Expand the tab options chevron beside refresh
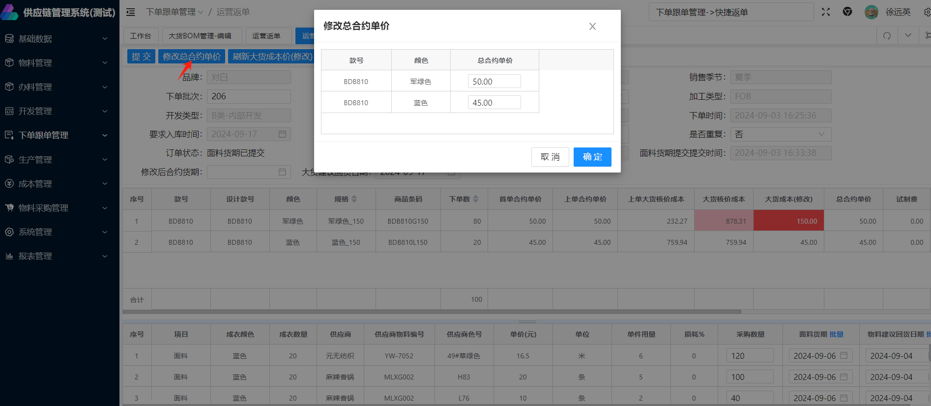Screen dimensions: 931x406 908,35
